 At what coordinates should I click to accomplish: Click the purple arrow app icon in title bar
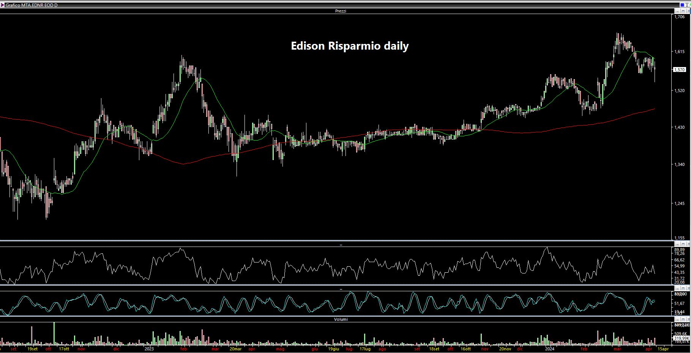pyautogui.click(x=2, y=5)
